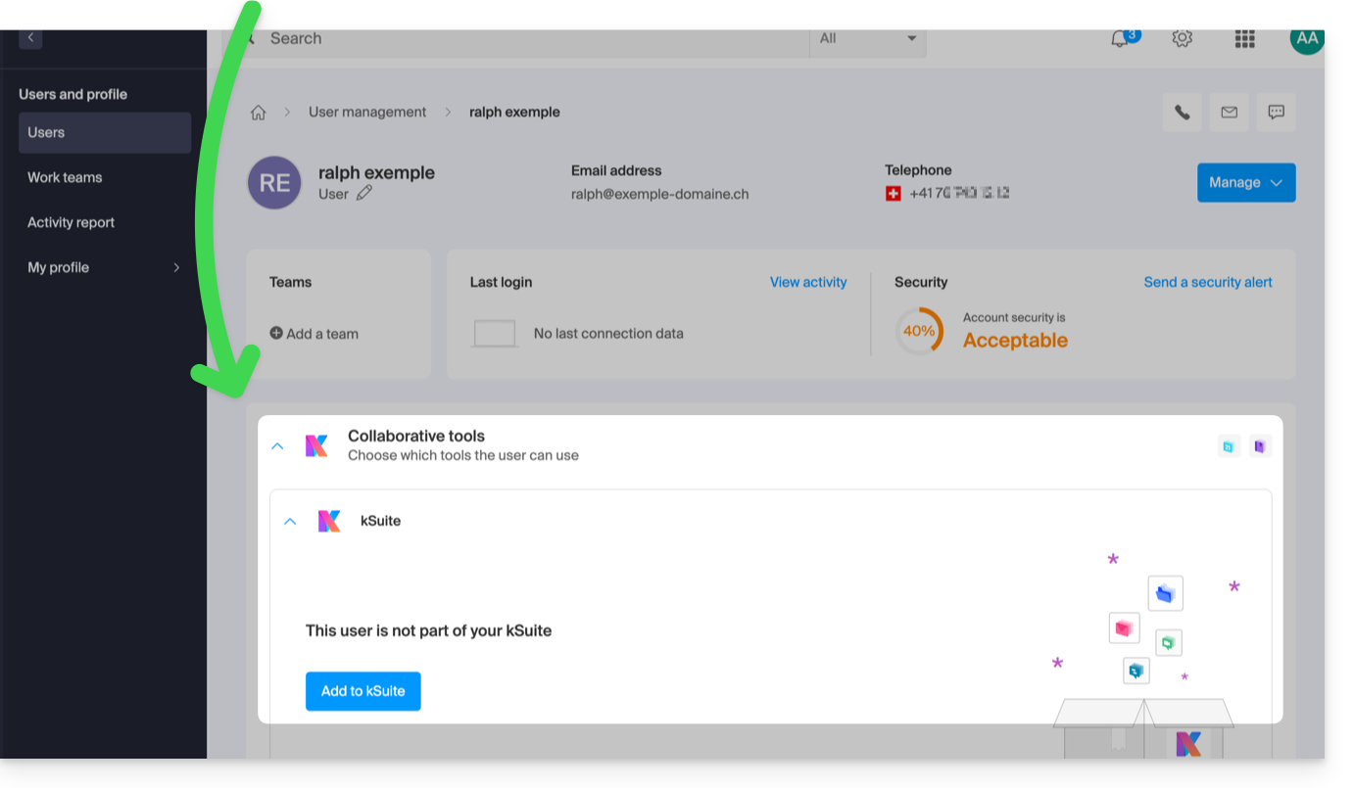1354x788 pixels.
Task: Collapse the kSuite panel chevron
Action: coord(290,522)
